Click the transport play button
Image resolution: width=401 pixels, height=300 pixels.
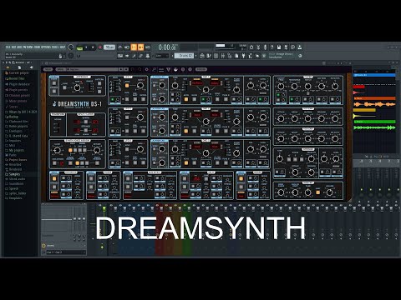tap(86, 47)
